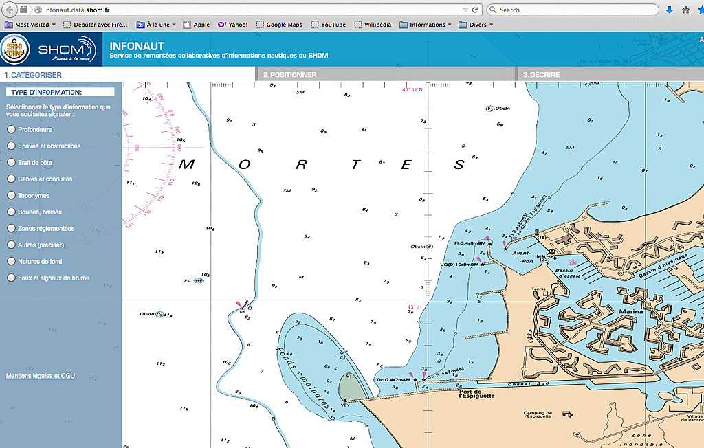Expand the Most Visited bookmarks dropdown
Image resolution: width=704 pixels, height=448 pixels.
pos(30,25)
